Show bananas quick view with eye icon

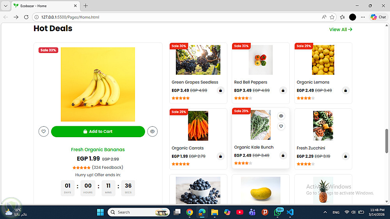tap(152, 131)
